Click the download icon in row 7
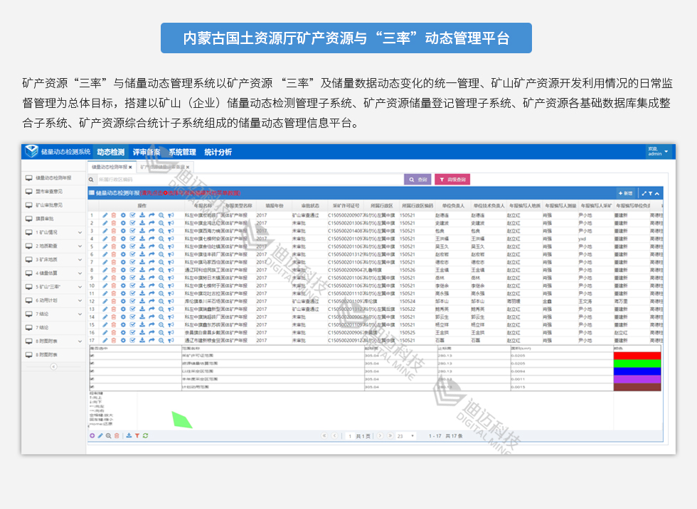 click(142, 262)
